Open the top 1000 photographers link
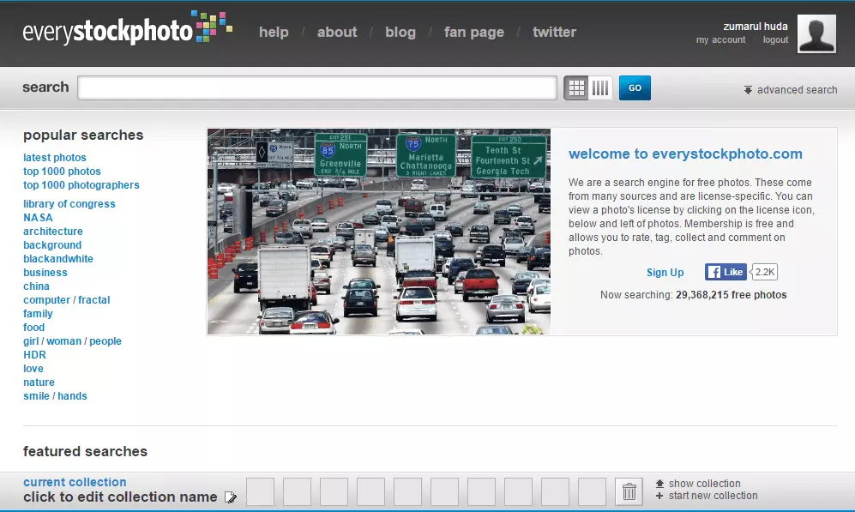Image resolution: width=855 pixels, height=512 pixels. 81,185
